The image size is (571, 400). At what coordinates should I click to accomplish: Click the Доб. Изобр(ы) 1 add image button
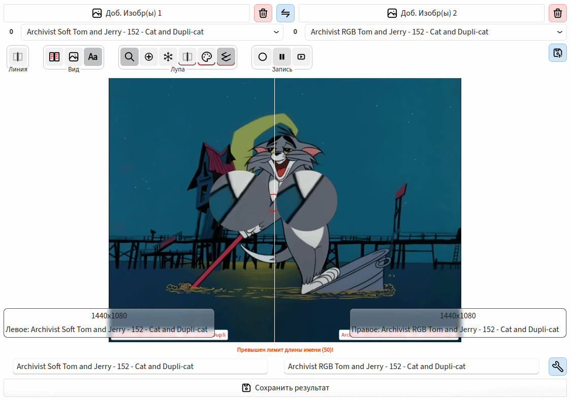click(x=126, y=14)
